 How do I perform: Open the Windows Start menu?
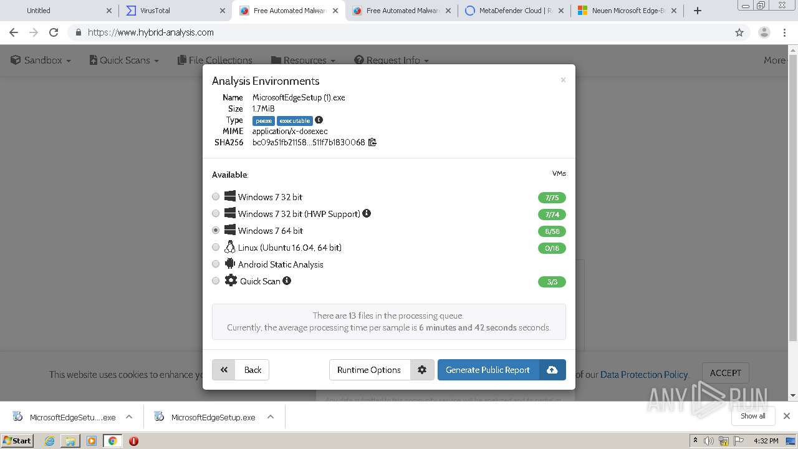17,440
